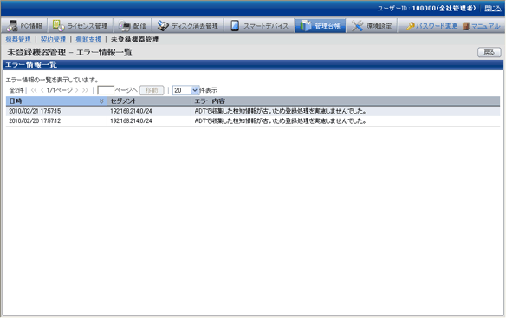
Task: Open the 環境設定 tab
Action: coord(372,25)
